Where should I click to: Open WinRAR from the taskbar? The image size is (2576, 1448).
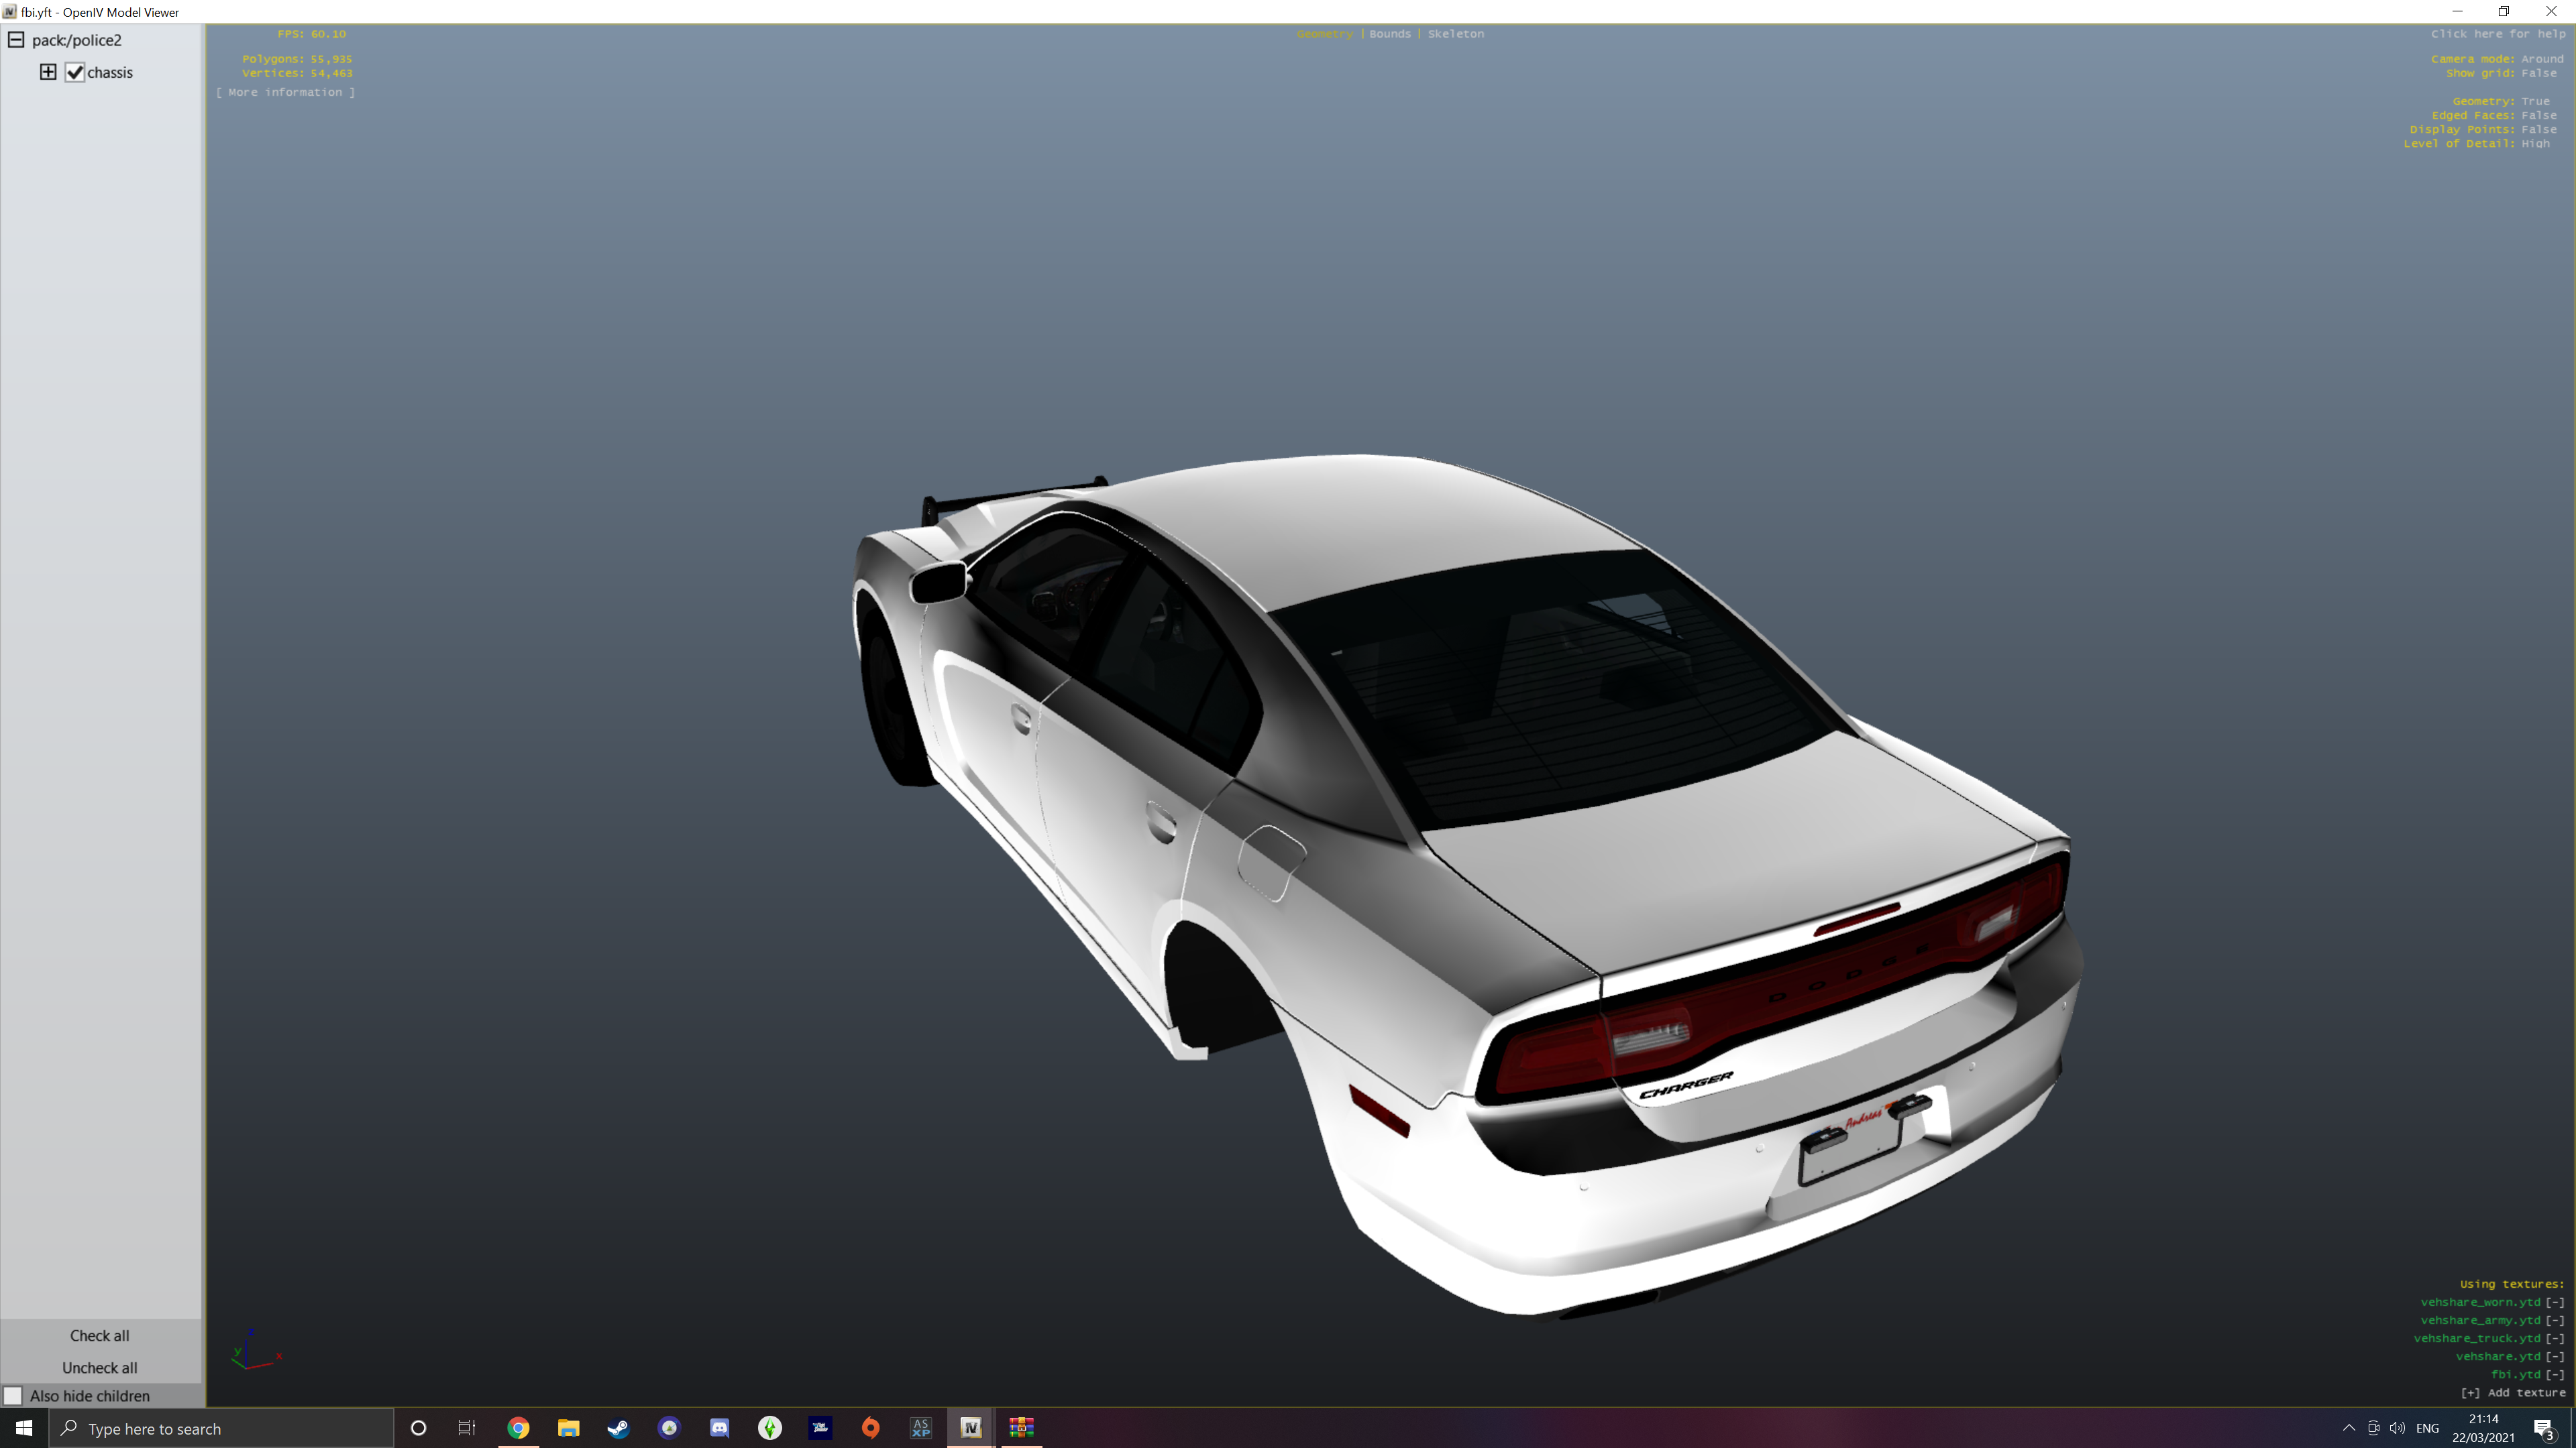pos(1021,1428)
